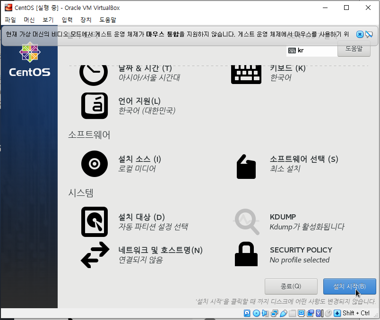Image resolution: width=380 pixels, height=320 pixels.
Task: Click the host key arrow icon
Action: [337, 313]
